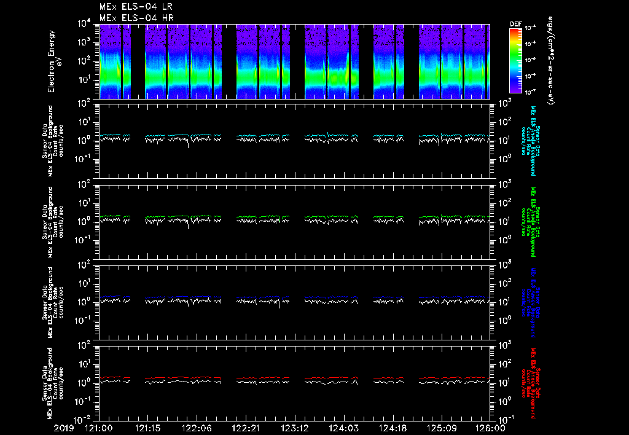Viewport: 629px width, 435px height.
Task: Click the left-axis label of the red panel
Action: coord(53,383)
